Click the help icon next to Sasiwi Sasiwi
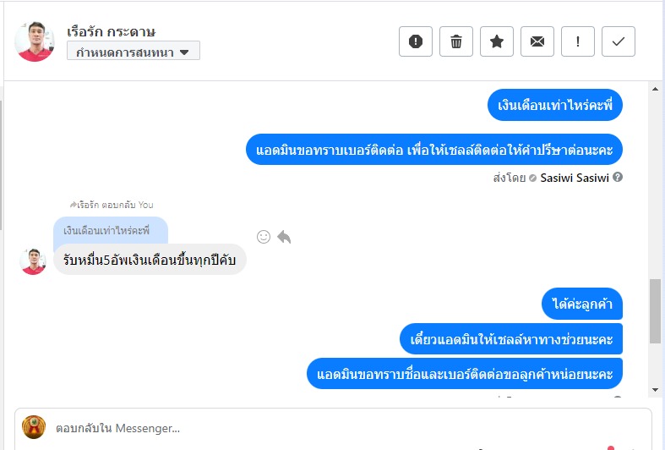The image size is (665, 450). coord(618,178)
